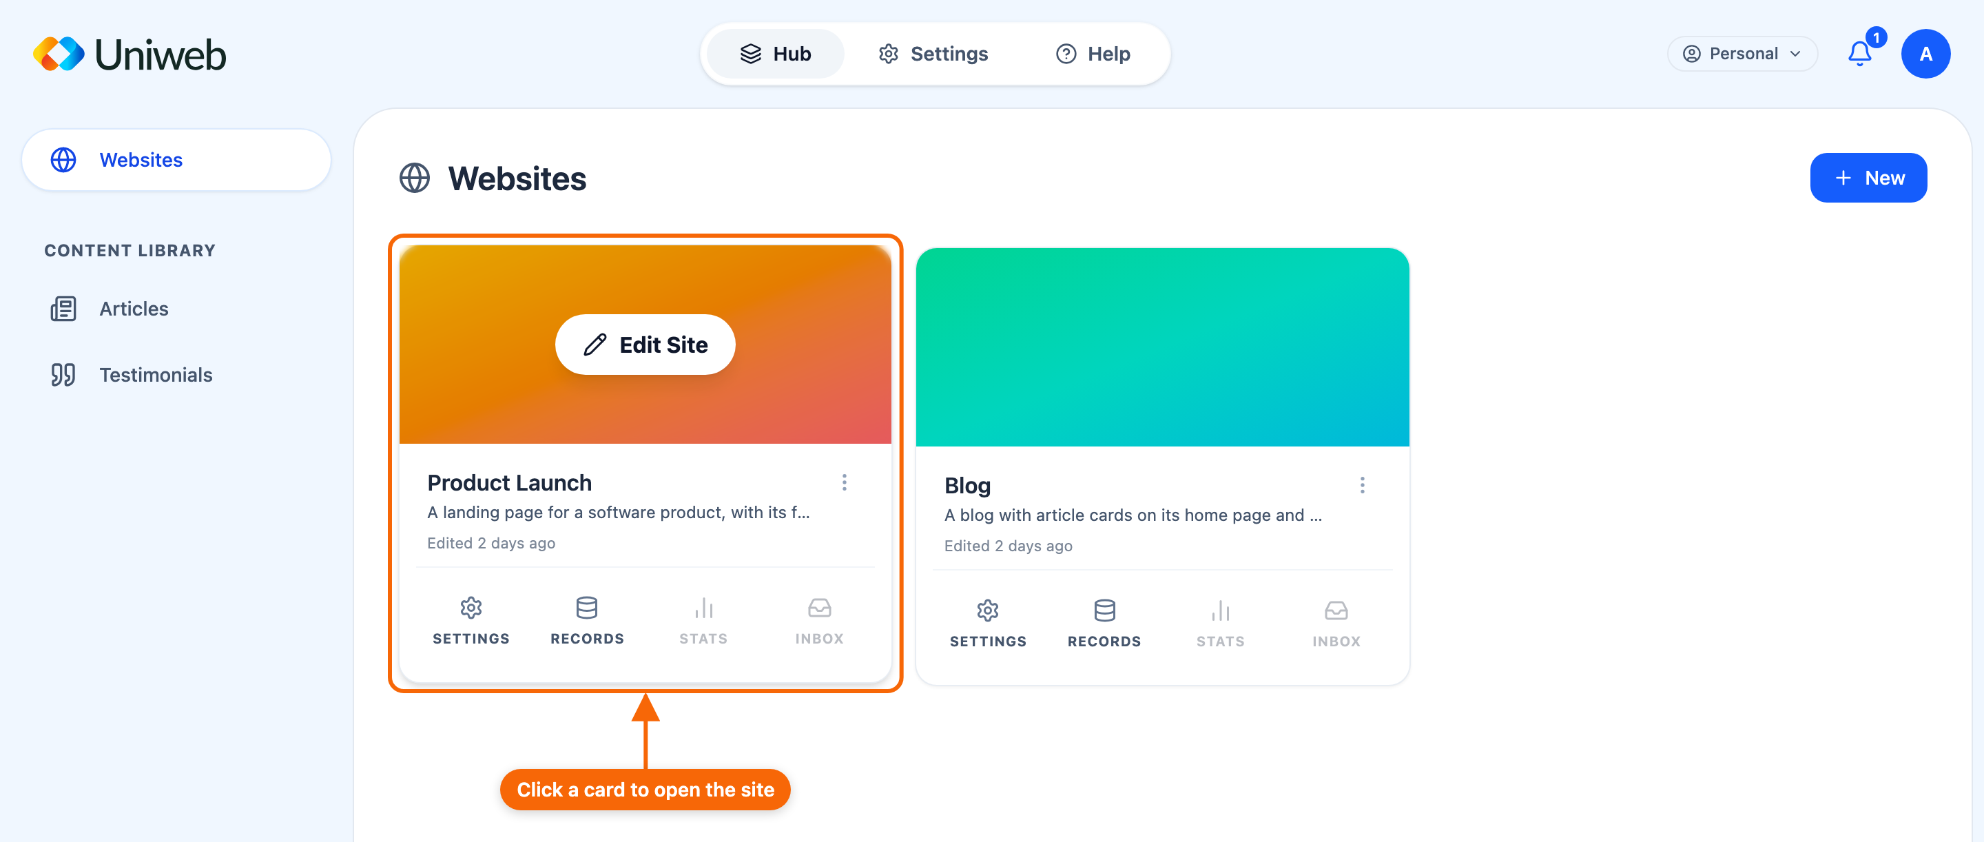Open the user avatar A menu
The width and height of the screenshot is (1984, 842).
point(1925,54)
